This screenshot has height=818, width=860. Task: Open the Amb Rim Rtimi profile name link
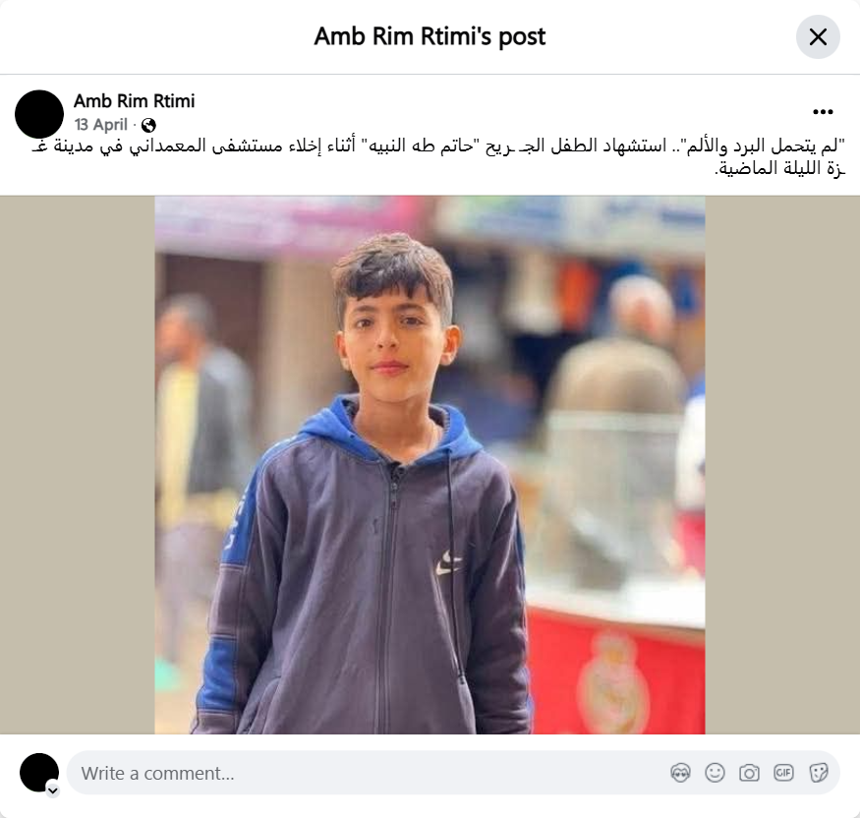tap(135, 101)
